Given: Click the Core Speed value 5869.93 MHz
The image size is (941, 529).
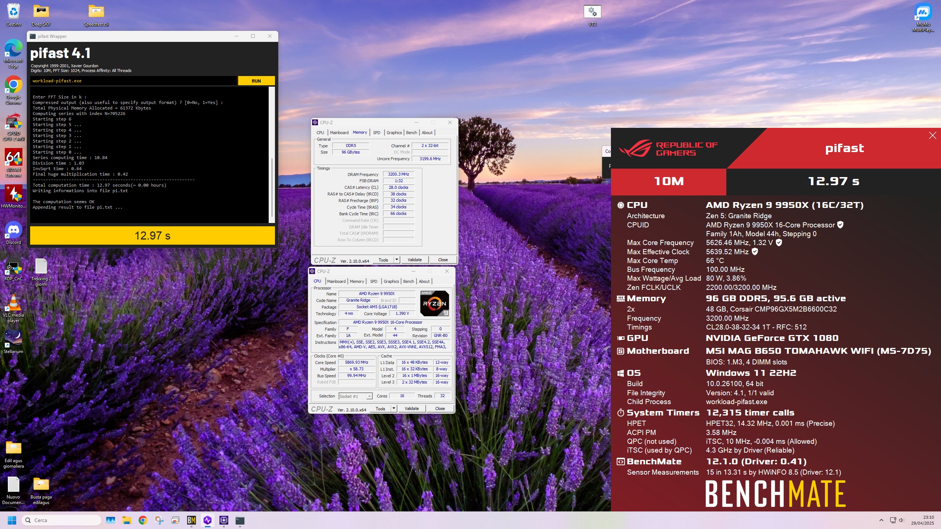Looking at the screenshot, I should (x=357, y=363).
